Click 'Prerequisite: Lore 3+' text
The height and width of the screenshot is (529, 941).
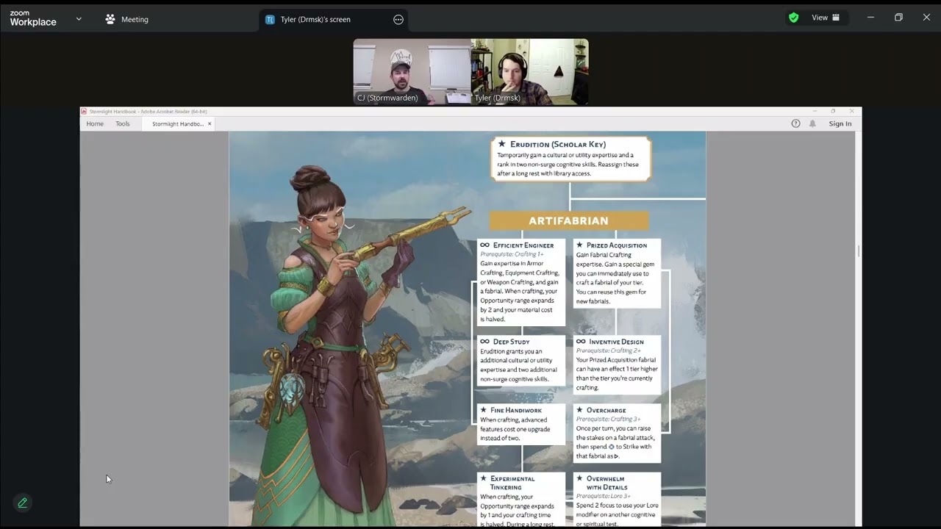click(604, 496)
